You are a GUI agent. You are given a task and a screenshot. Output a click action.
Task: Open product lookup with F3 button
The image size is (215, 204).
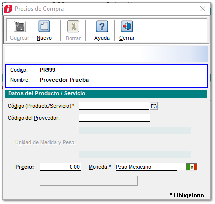click(154, 106)
